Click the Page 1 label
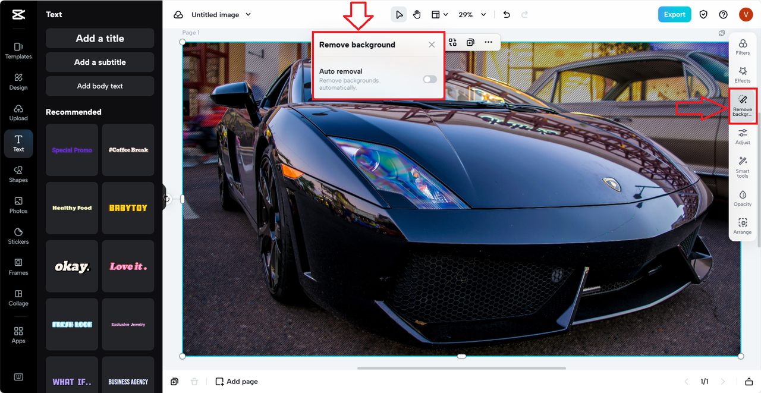Screen dimensions: 761x393 point(191,33)
